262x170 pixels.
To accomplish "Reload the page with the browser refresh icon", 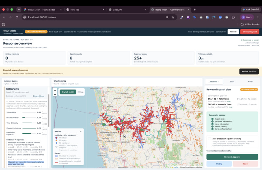I will tap(17, 17).
